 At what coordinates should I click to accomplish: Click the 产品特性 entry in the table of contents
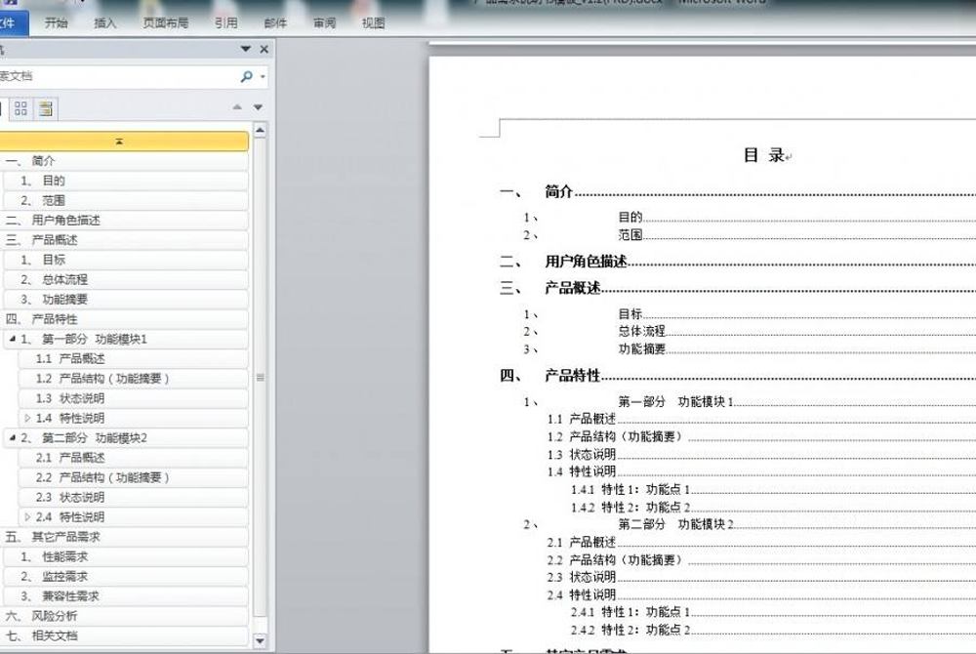[572, 375]
